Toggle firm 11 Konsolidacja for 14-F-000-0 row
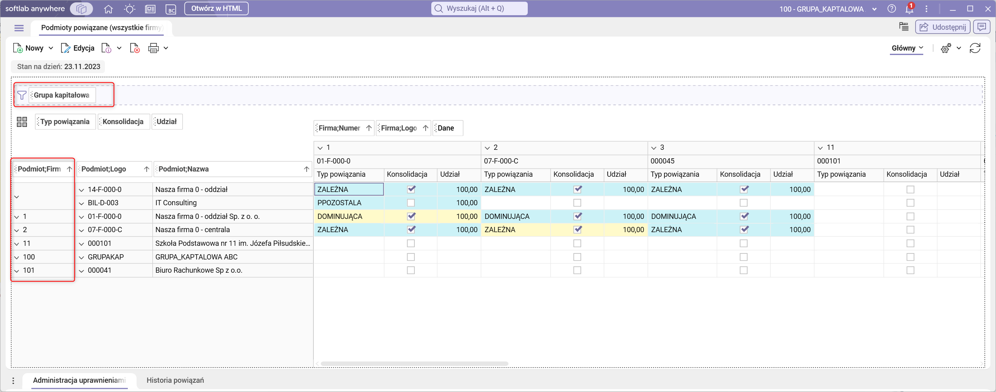This screenshot has width=996, height=392. click(x=910, y=189)
